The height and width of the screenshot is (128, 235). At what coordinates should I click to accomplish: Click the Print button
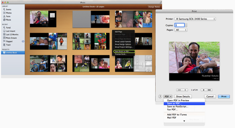point(224,97)
